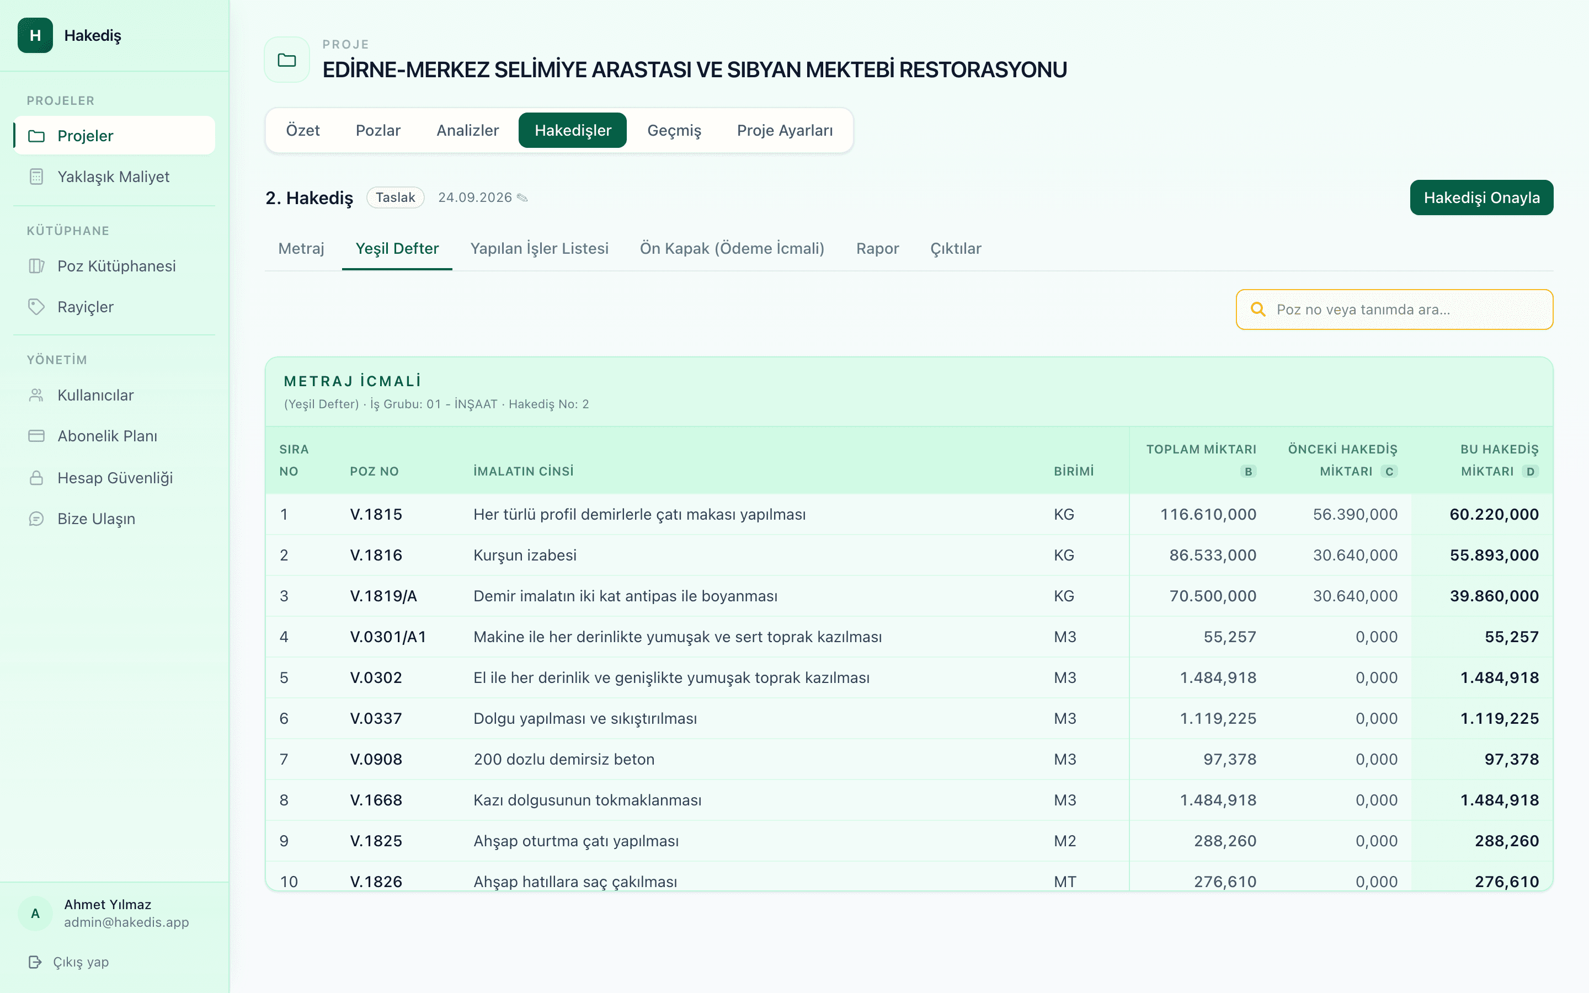Click the Bize Ulaşın chat icon

click(x=37, y=519)
